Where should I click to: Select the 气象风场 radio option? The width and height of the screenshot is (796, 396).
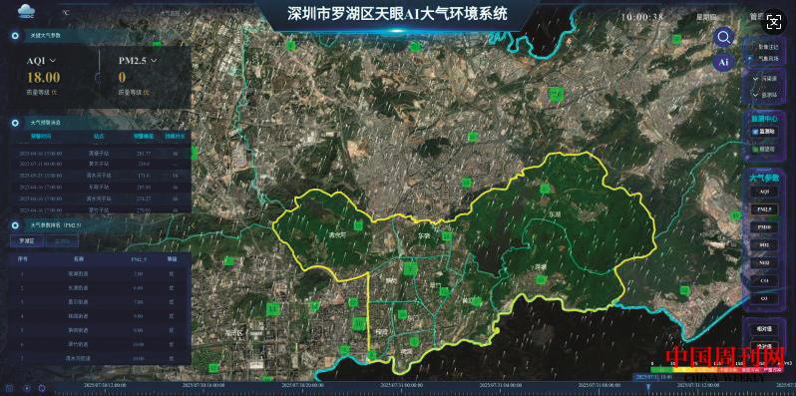[750, 59]
